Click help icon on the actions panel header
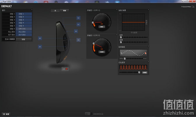196x117 pixels. click(32, 10)
